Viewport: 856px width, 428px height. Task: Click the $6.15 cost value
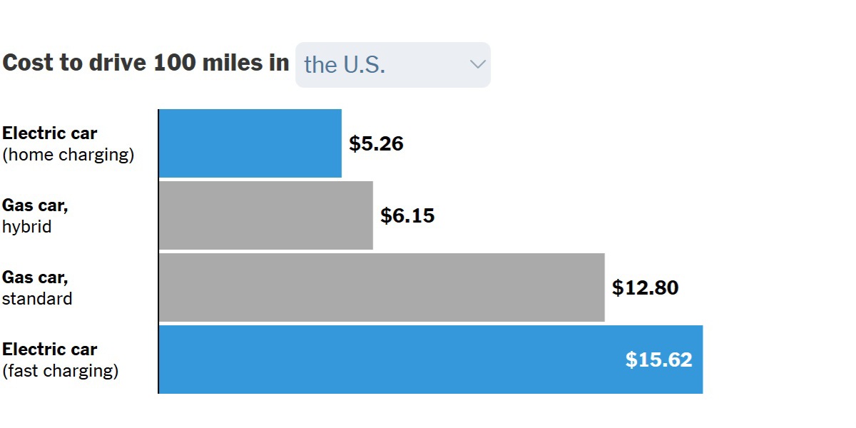[x=407, y=216]
